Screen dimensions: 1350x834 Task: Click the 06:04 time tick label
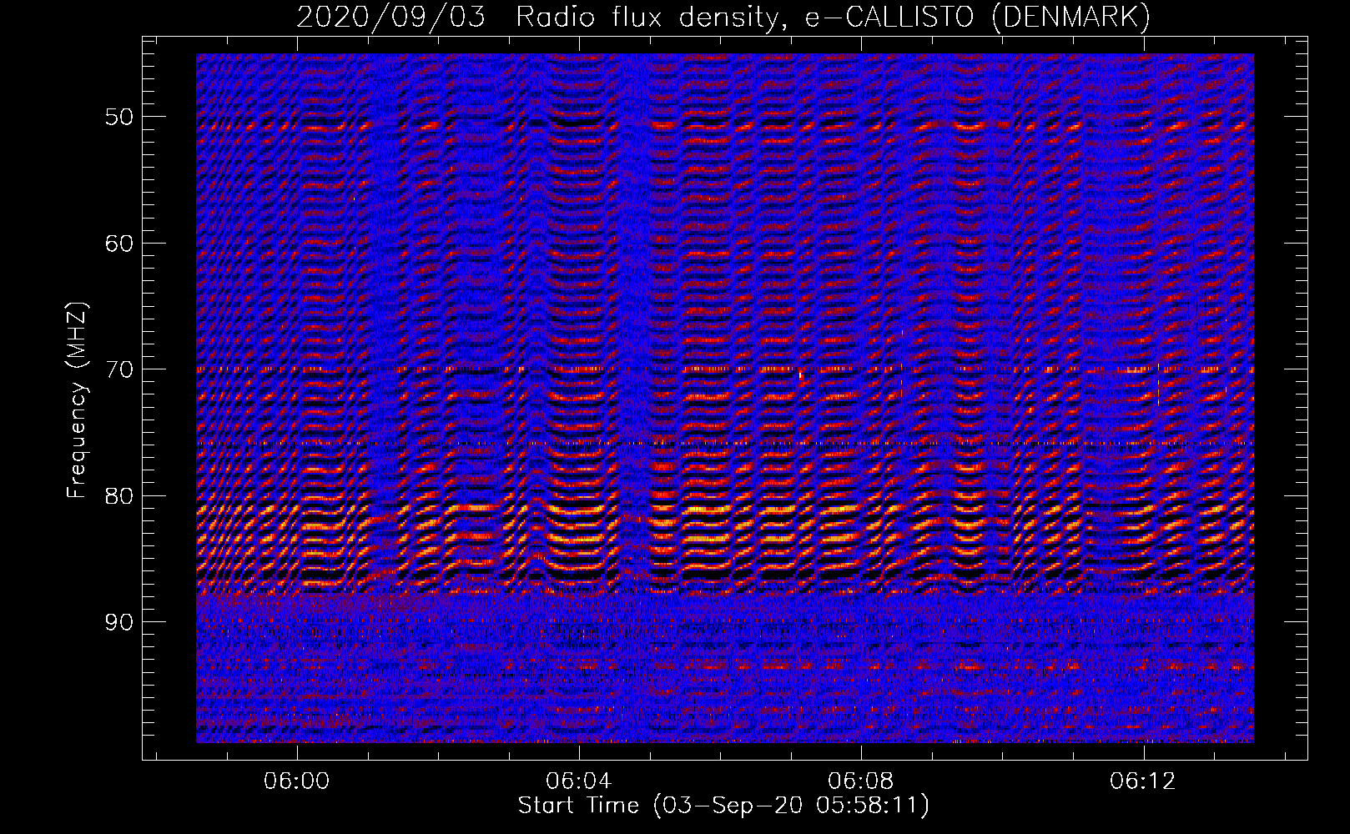[578, 781]
